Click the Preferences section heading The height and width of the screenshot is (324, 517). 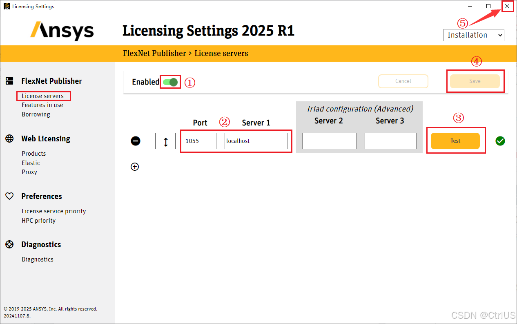tap(42, 196)
